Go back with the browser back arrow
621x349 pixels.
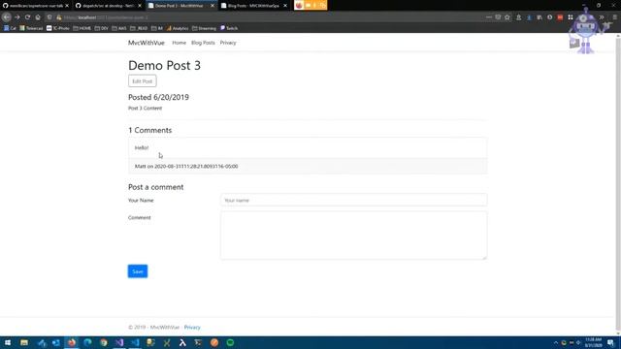click(7, 17)
